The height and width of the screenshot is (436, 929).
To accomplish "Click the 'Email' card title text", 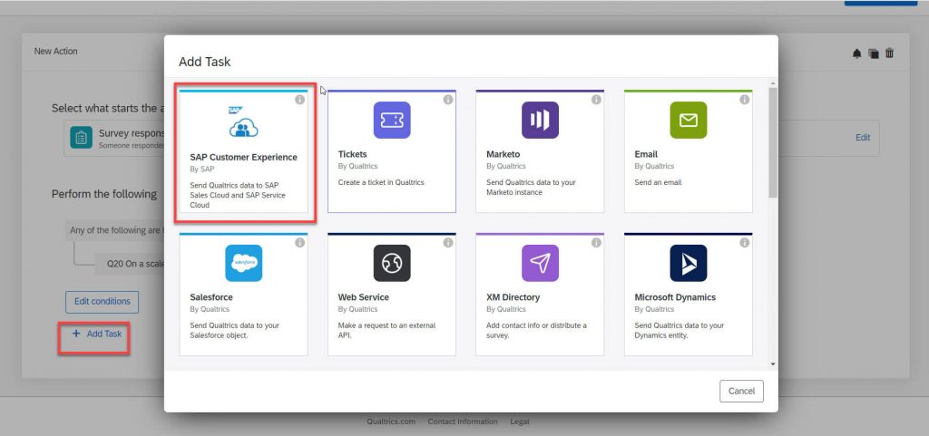I will [x=646, y=154].
